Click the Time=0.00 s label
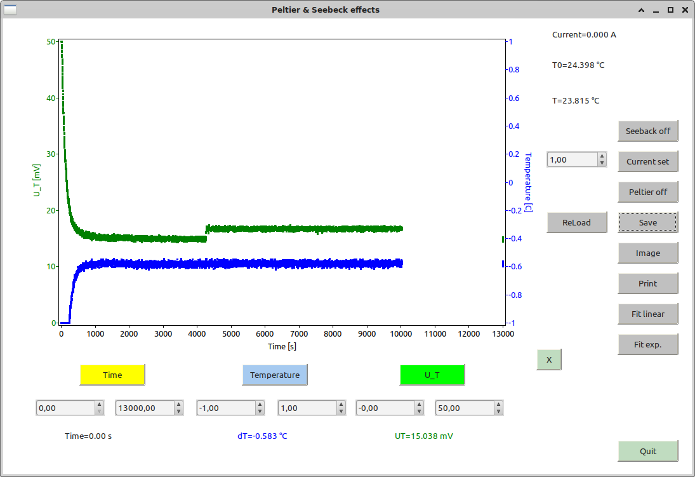Viewport: 695px width, 477px height. pyautogui.click(x=88, y=436)
